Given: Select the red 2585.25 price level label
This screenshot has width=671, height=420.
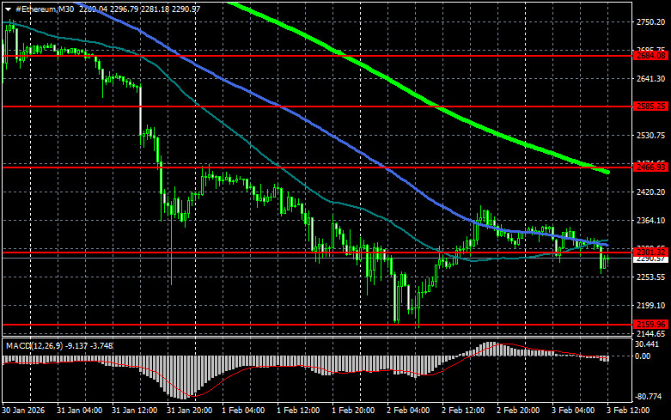Looking at the screenshot, I should (651, 107).
